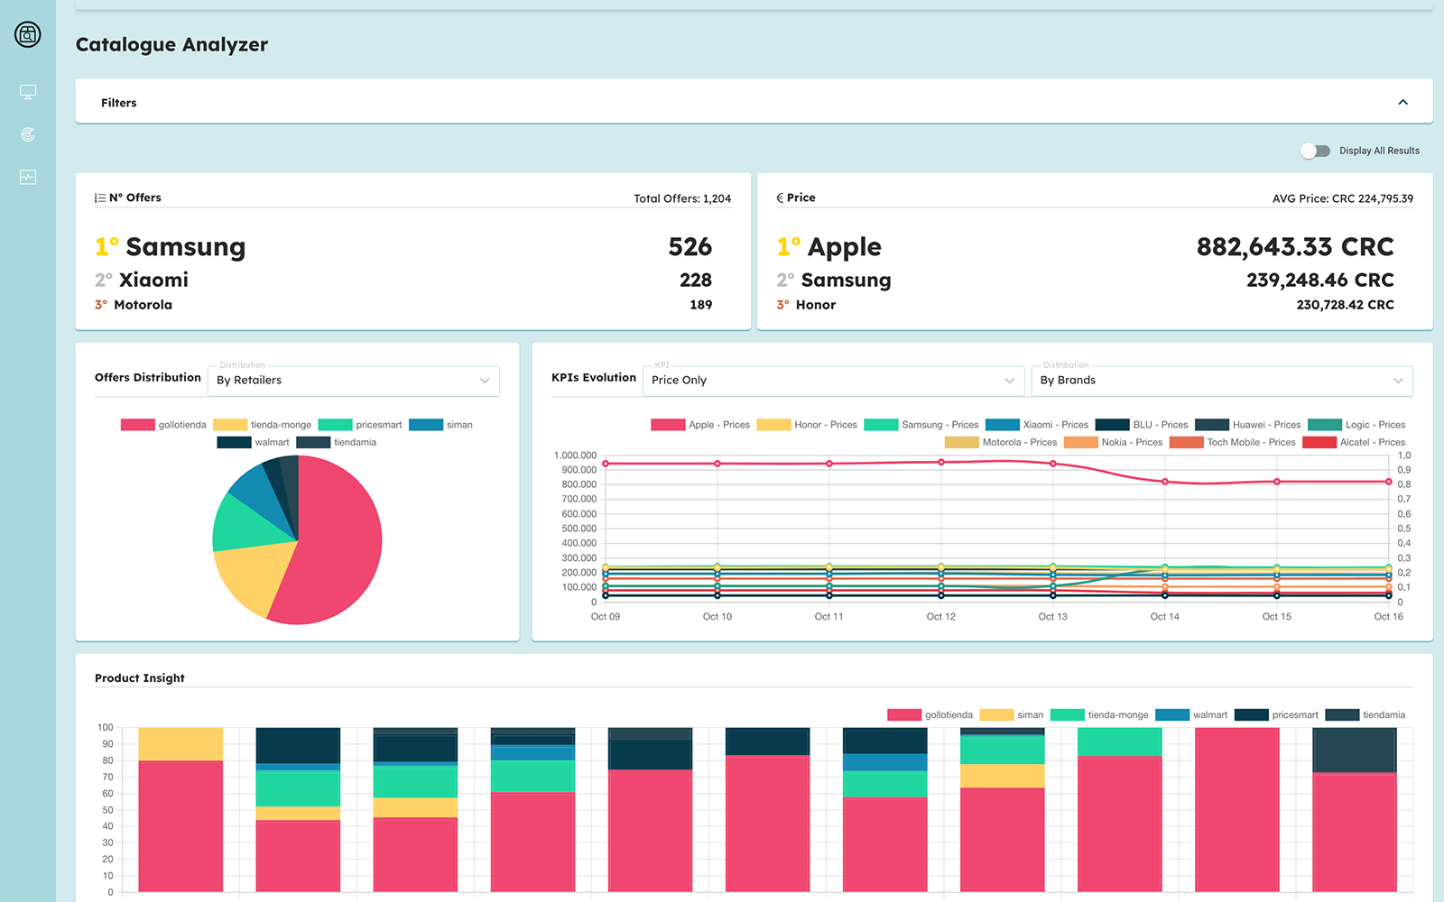Viewport: 1444px width, 902px height.
Task: Open the Price Only KPI dropdown
Action: (833, 381)
